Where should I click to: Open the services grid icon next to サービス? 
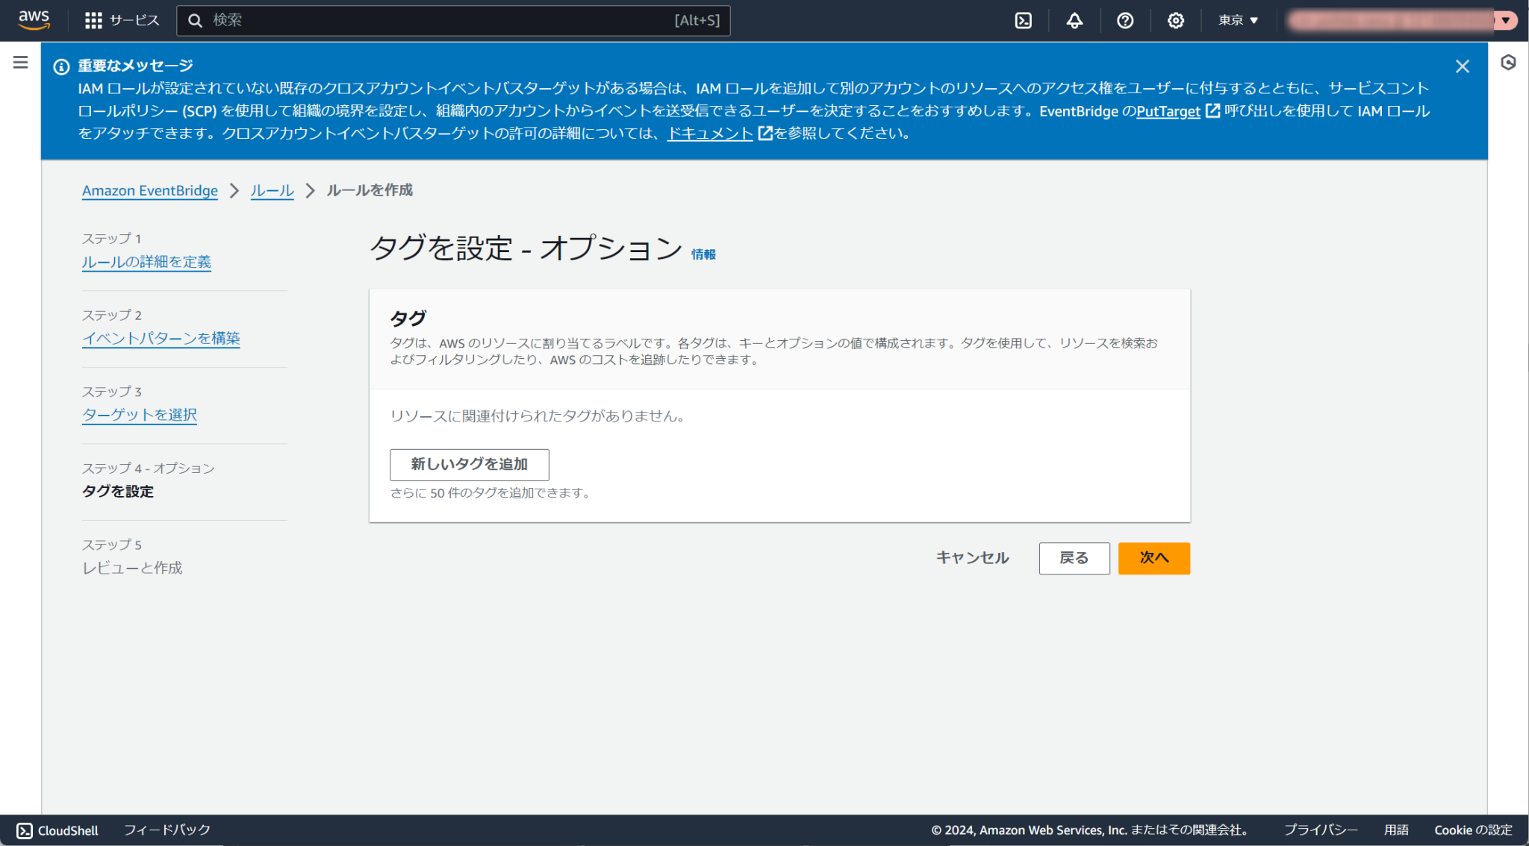click(94, 20)
